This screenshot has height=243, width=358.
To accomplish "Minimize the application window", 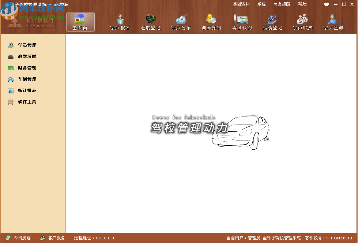I will click(336, 4).
